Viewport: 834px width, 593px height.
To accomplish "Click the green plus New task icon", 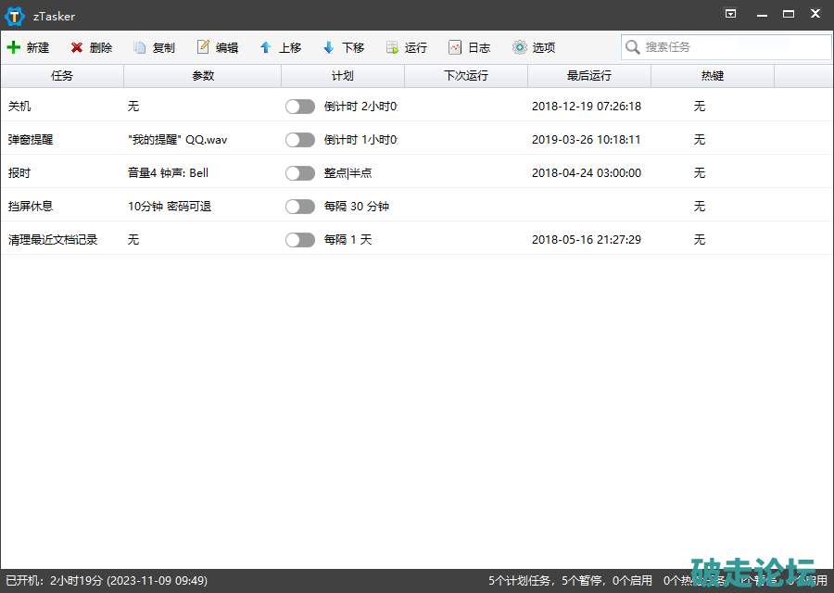I will (14, 47).
